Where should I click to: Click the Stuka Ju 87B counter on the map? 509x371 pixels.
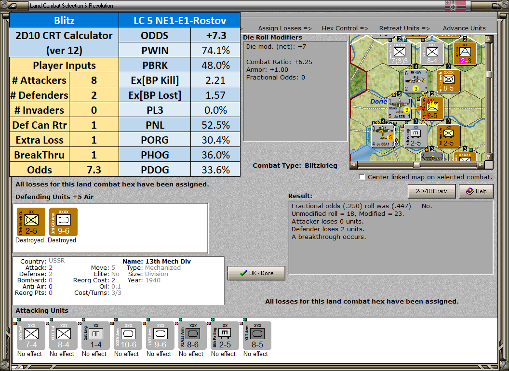pos(400,108)
